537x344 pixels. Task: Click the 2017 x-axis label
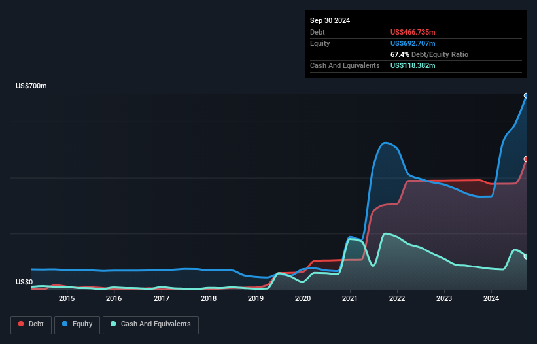162,298
